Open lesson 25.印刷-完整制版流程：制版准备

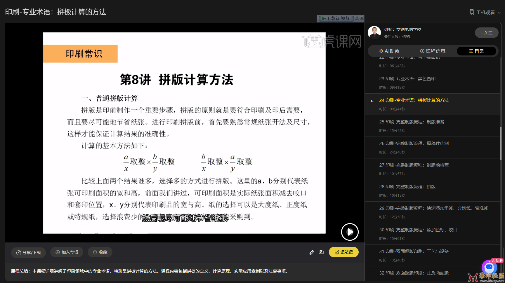click(433, 126)
